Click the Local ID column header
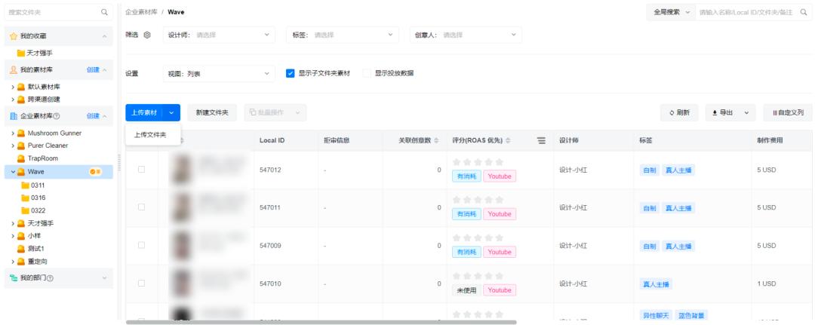Screen dimensions: 815x325 [x=272, y=141]
